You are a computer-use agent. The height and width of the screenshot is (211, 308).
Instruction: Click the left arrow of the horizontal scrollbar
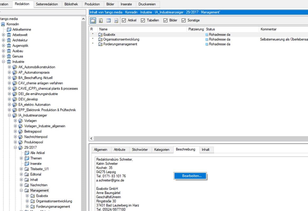click(91, 139)
